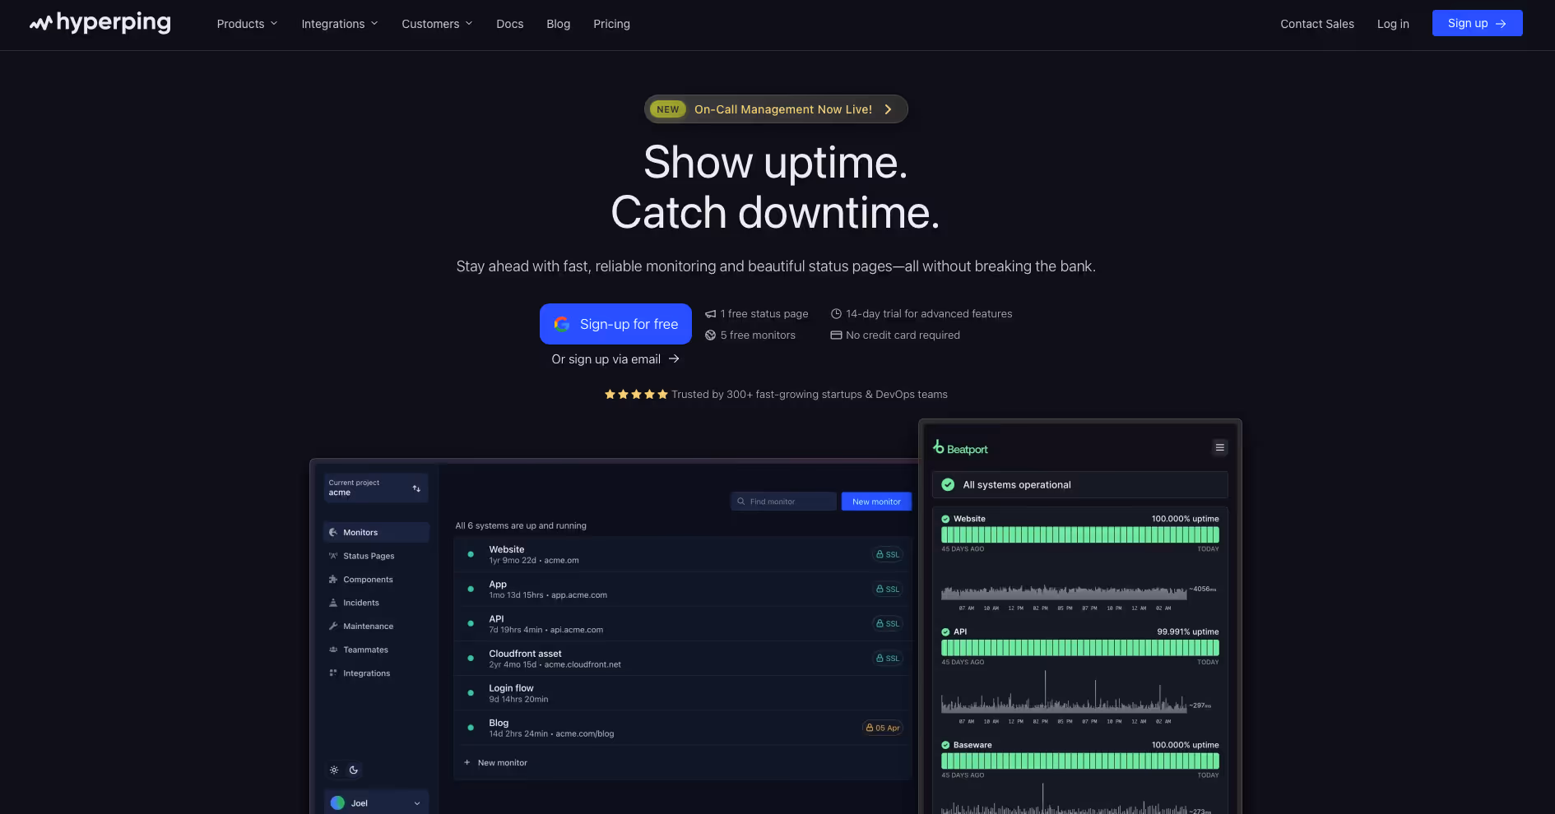Open the Website monitor row
Screen dimensions: 1555x814
click(683, 555)
